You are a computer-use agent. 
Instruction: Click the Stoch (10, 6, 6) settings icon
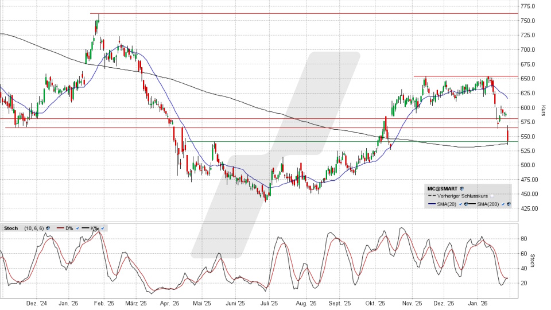pos(48,228)
